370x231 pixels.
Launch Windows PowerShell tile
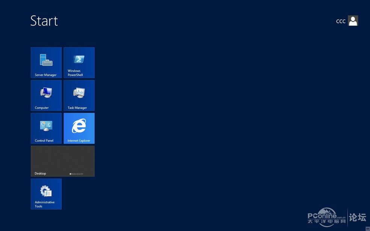tap(79, 63)
